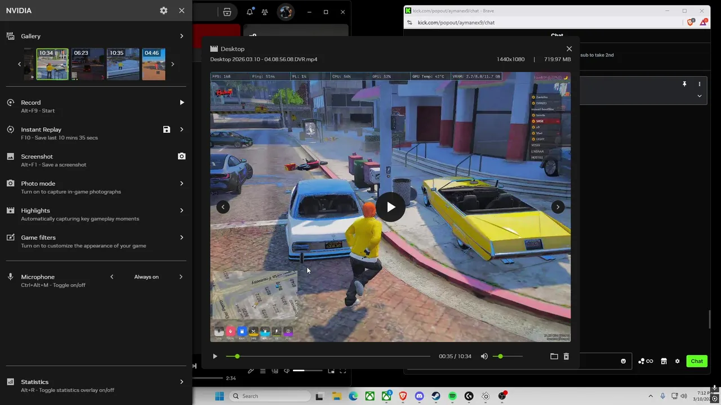Click the pin icon in Kick chat

(684, 84)
